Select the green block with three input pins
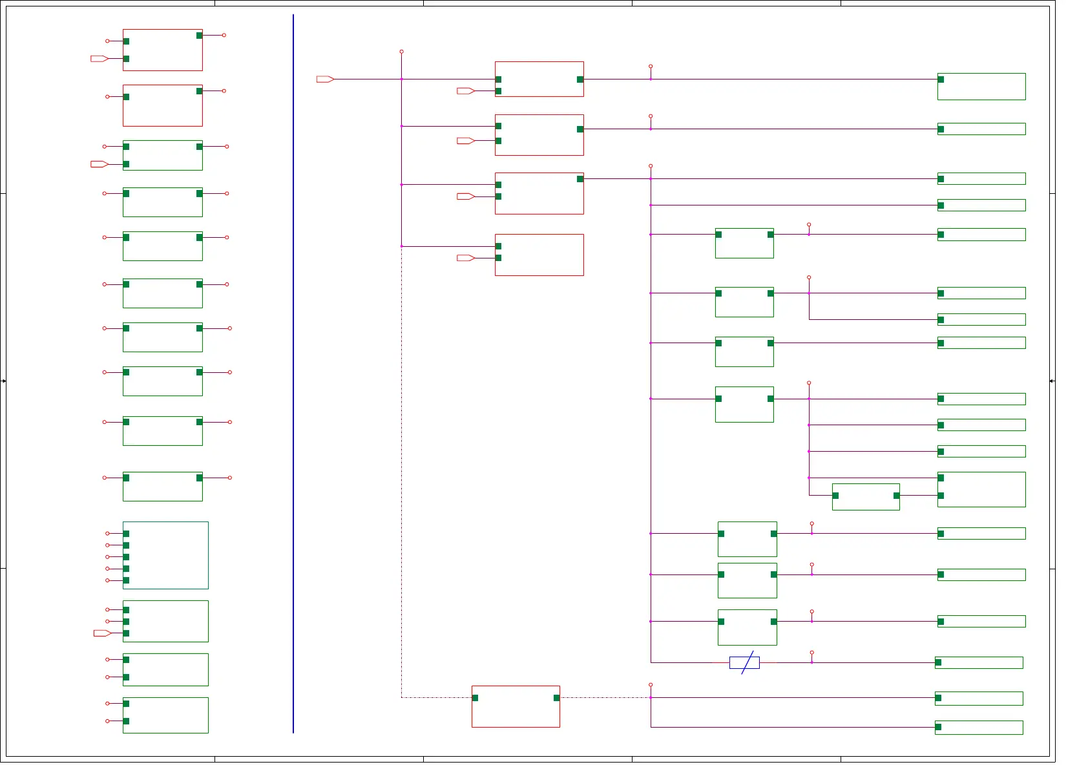This screenshot has height=769, width=1088. pyautogui.click(x=165, y=621)
